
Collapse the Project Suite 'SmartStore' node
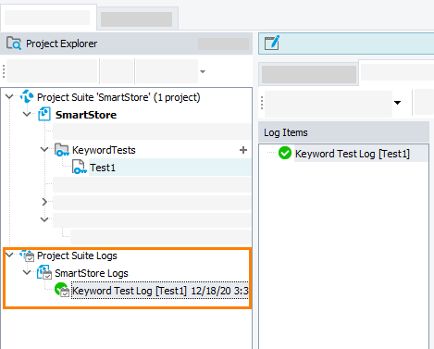click(x=9, y=96)
